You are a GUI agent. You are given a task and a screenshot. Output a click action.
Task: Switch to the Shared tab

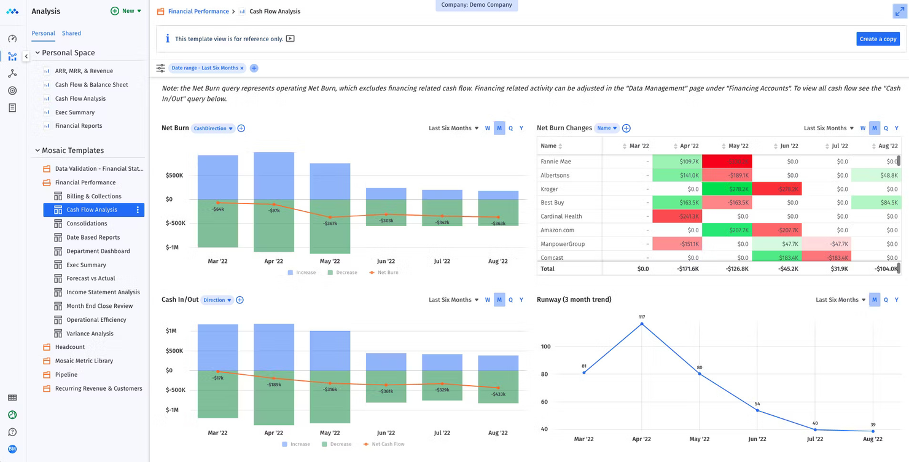[71, 33]
